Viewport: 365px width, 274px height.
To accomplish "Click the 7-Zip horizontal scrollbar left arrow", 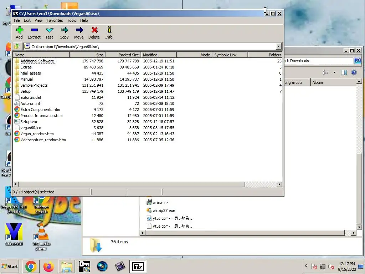I will pyautogui.click(x=15, y=184).
